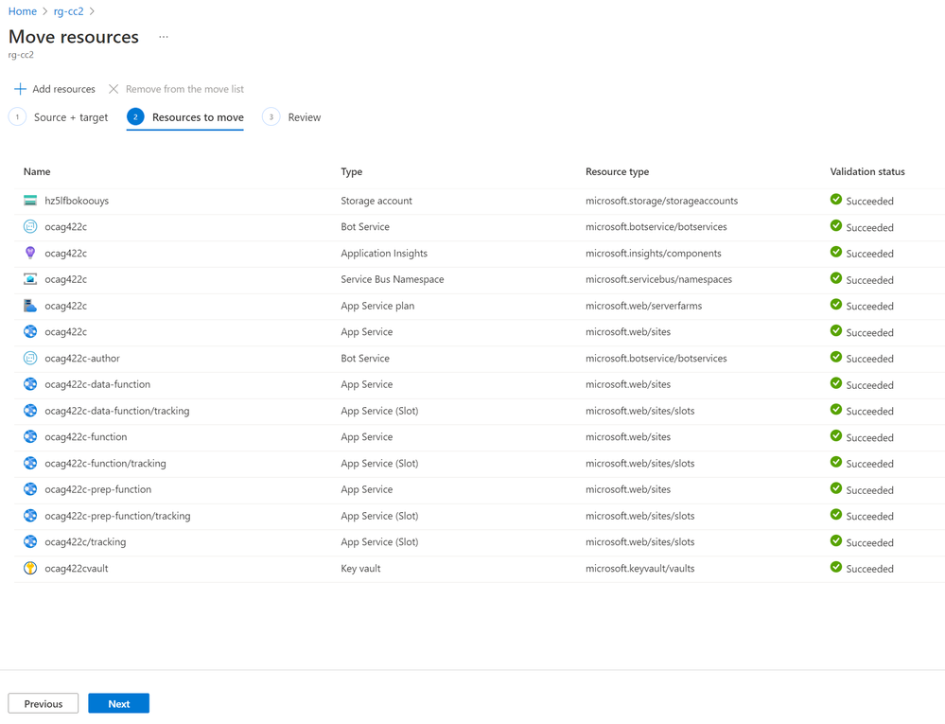Click step 2 circle for Resources to move
This screenshot has height=724, width=945.
(135, 117)
